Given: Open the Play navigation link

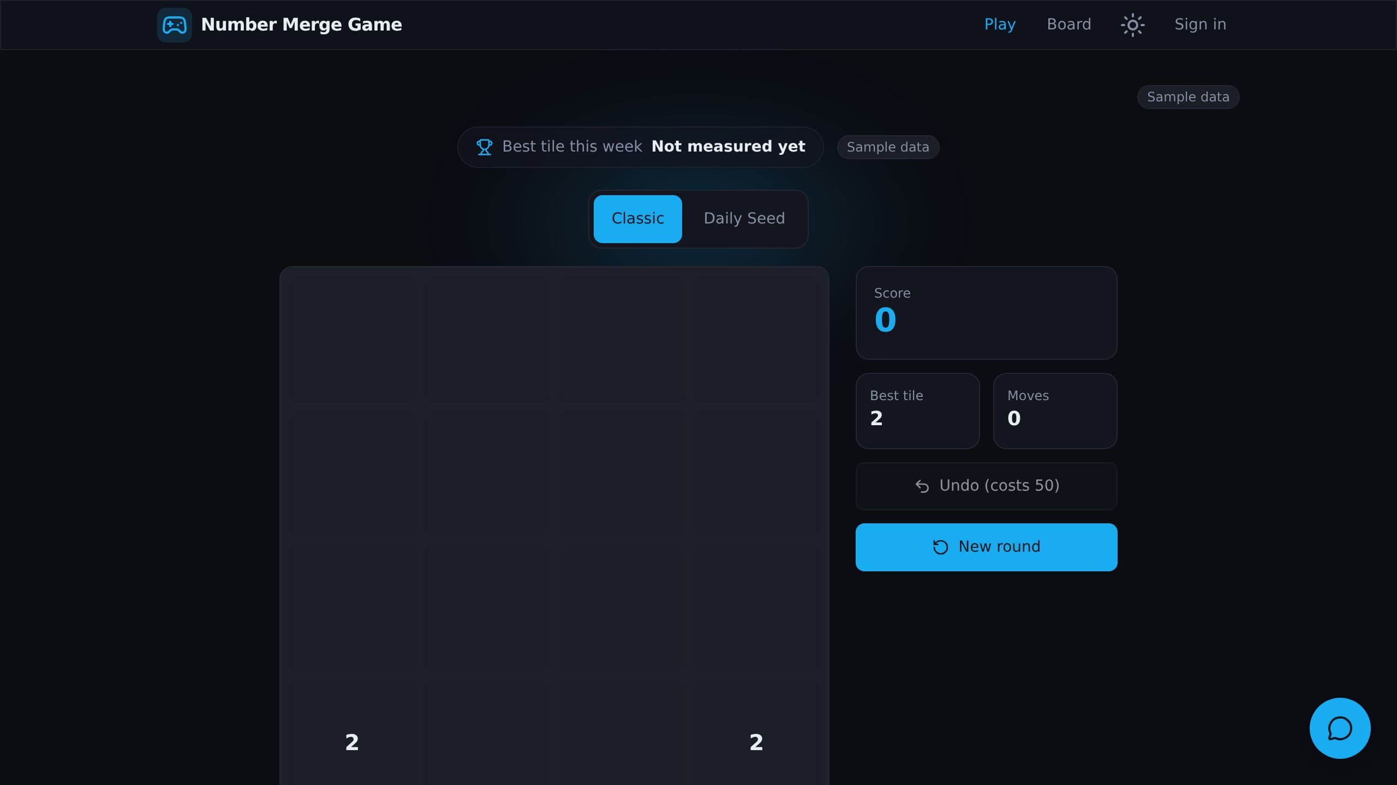Looking at the screenshot, I should [x=1000, y=25].
